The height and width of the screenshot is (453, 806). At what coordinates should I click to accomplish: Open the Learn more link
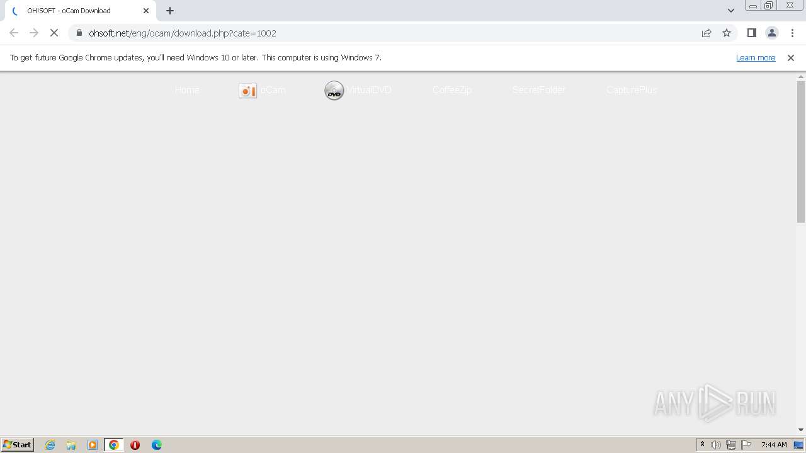tap(756, 58)
